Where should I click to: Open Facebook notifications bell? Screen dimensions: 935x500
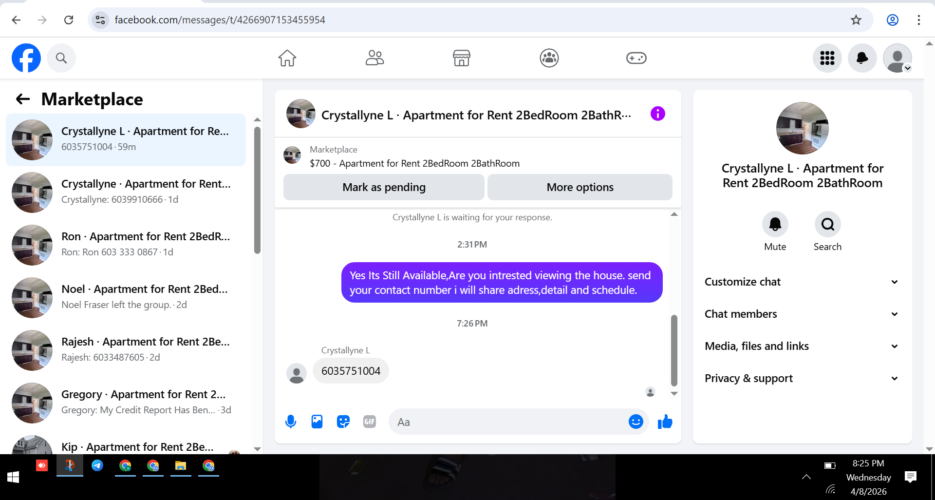click(x=862, y=58)
